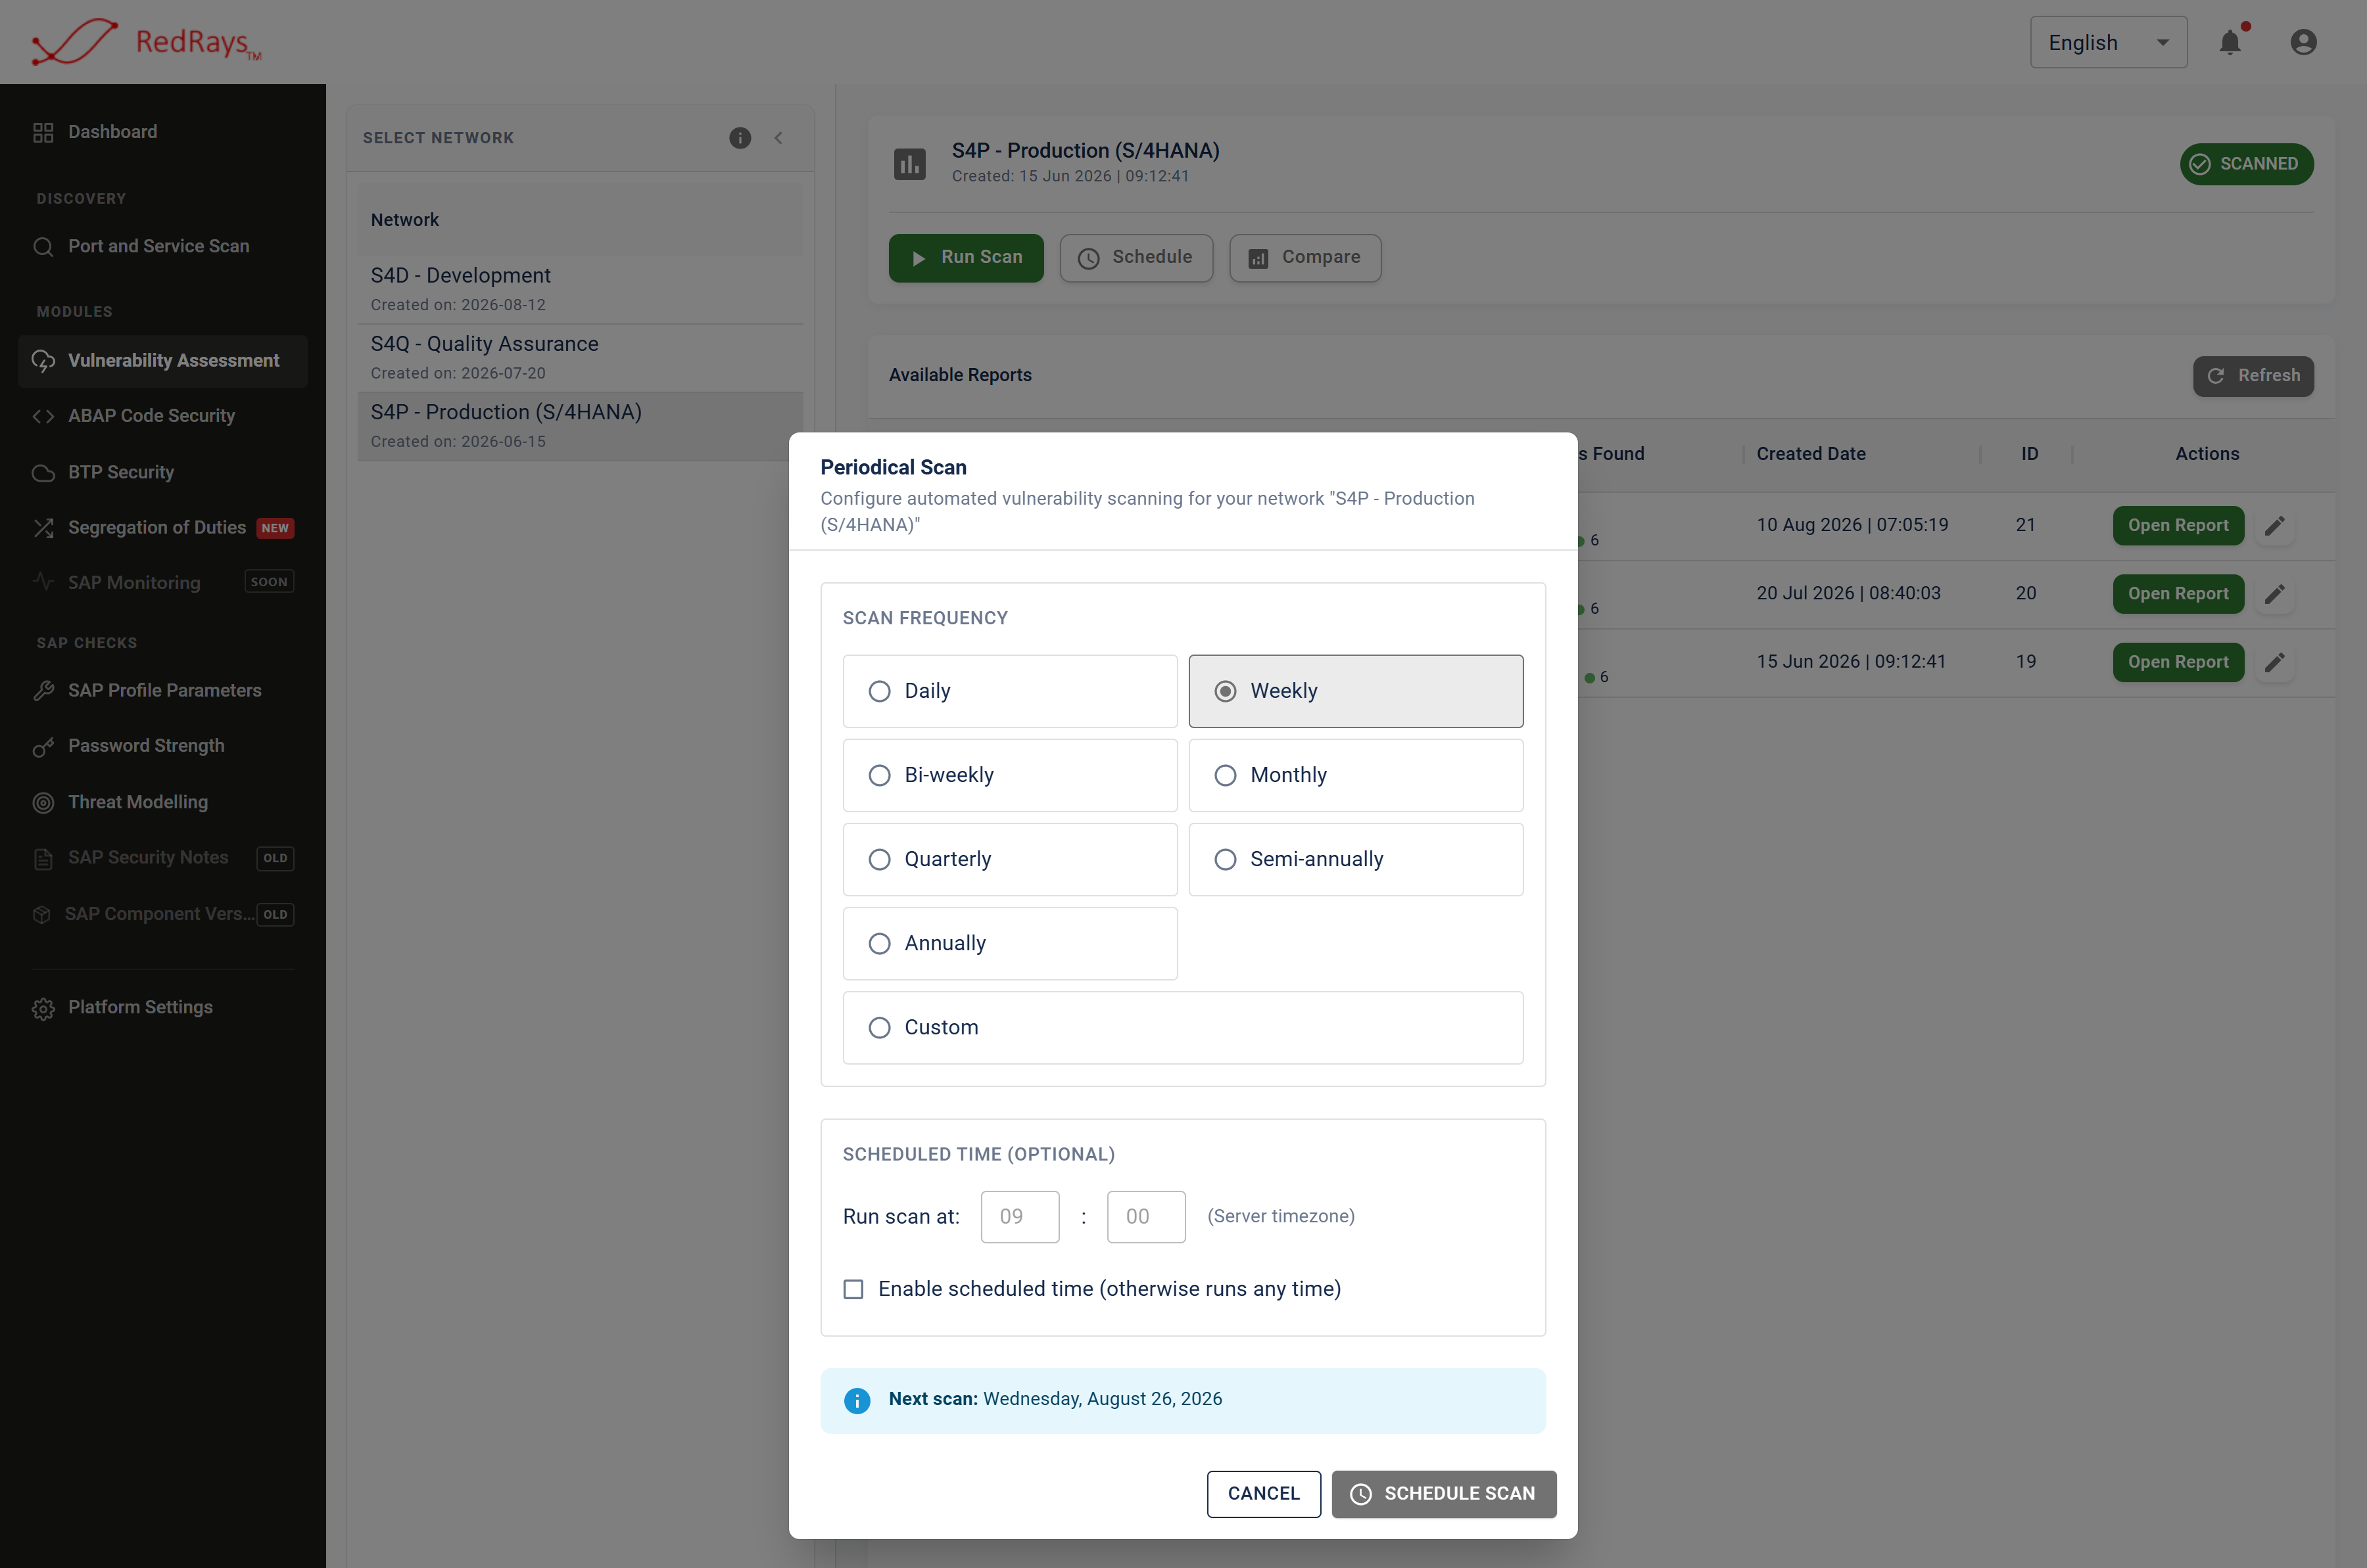
Task: Click the Available Reports heading
Action: [x=959, y=375]
